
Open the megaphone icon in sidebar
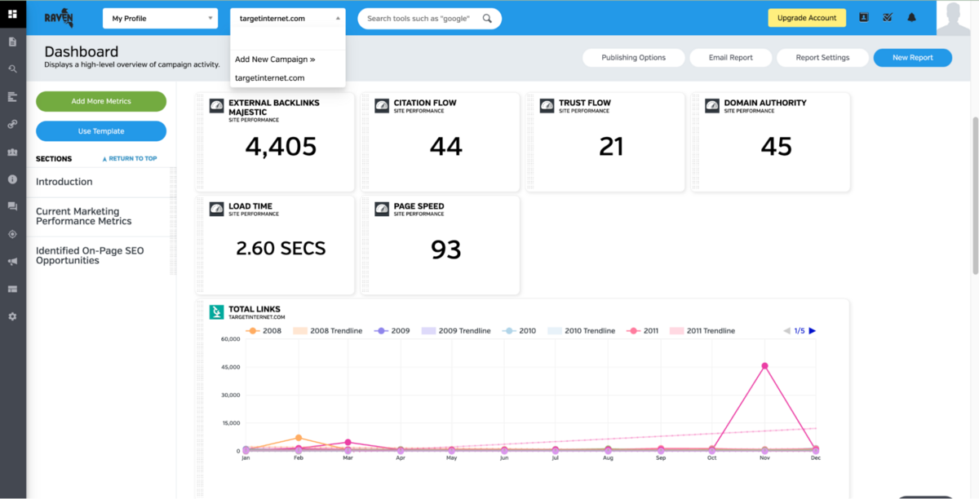click(x=12, y=262)
